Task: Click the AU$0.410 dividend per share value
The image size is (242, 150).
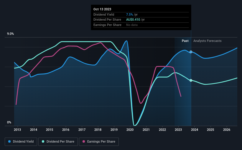Action: (x=133, y=20)
